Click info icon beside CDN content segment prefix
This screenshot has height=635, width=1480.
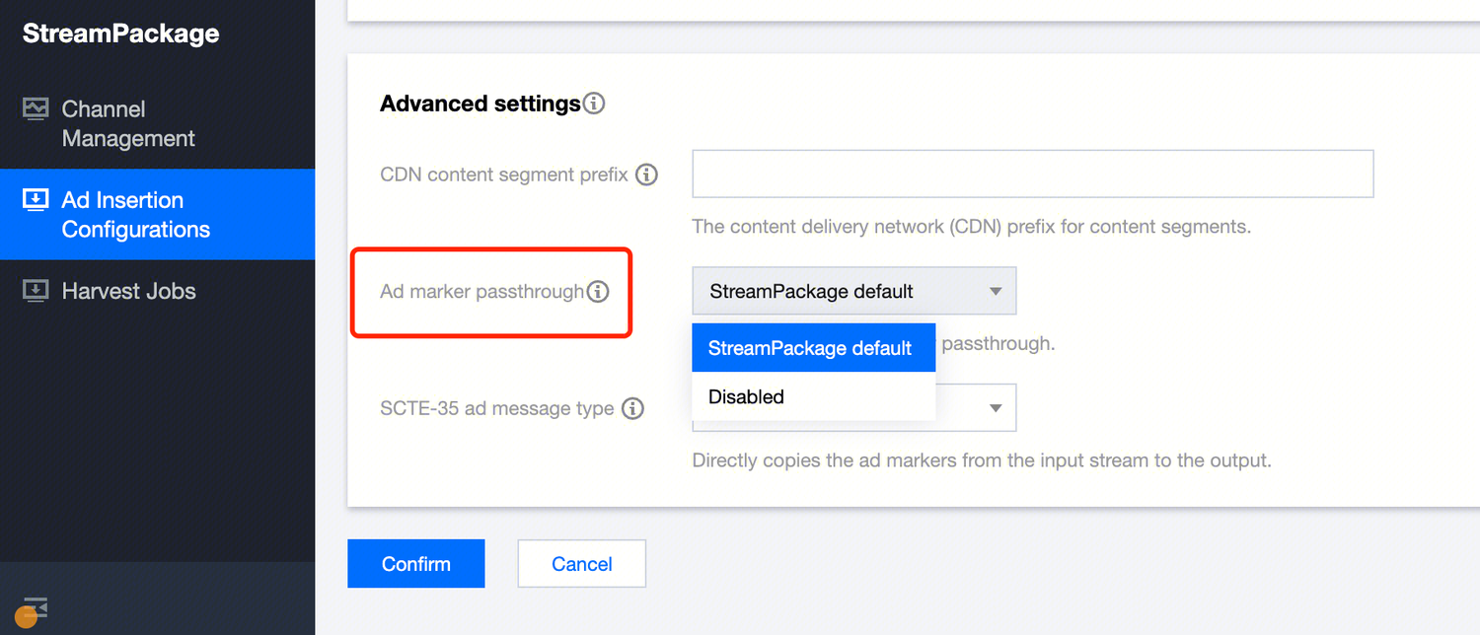point(646,176)
